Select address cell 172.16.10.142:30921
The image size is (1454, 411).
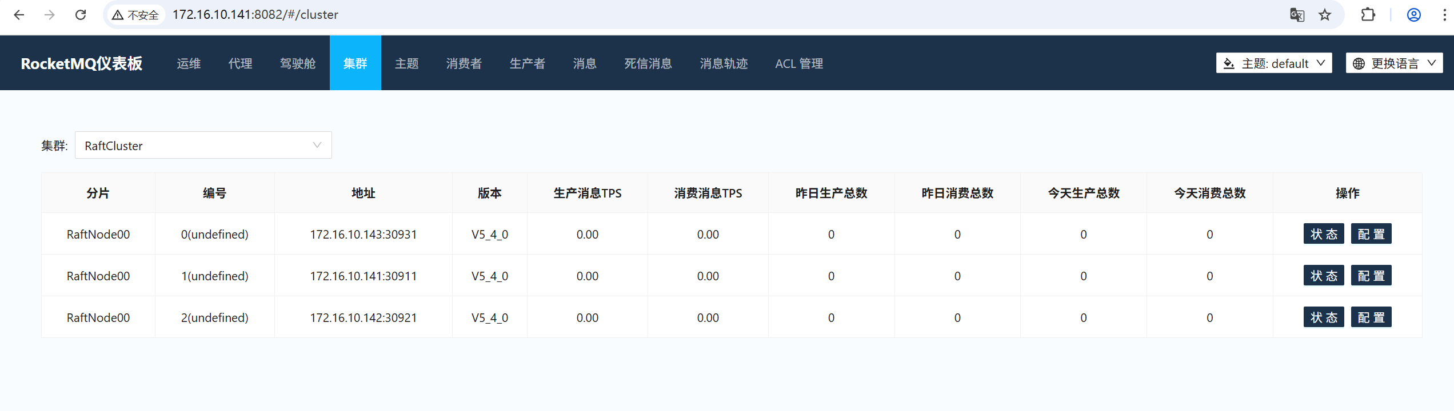pyautogui.click(x=363, y=317)
